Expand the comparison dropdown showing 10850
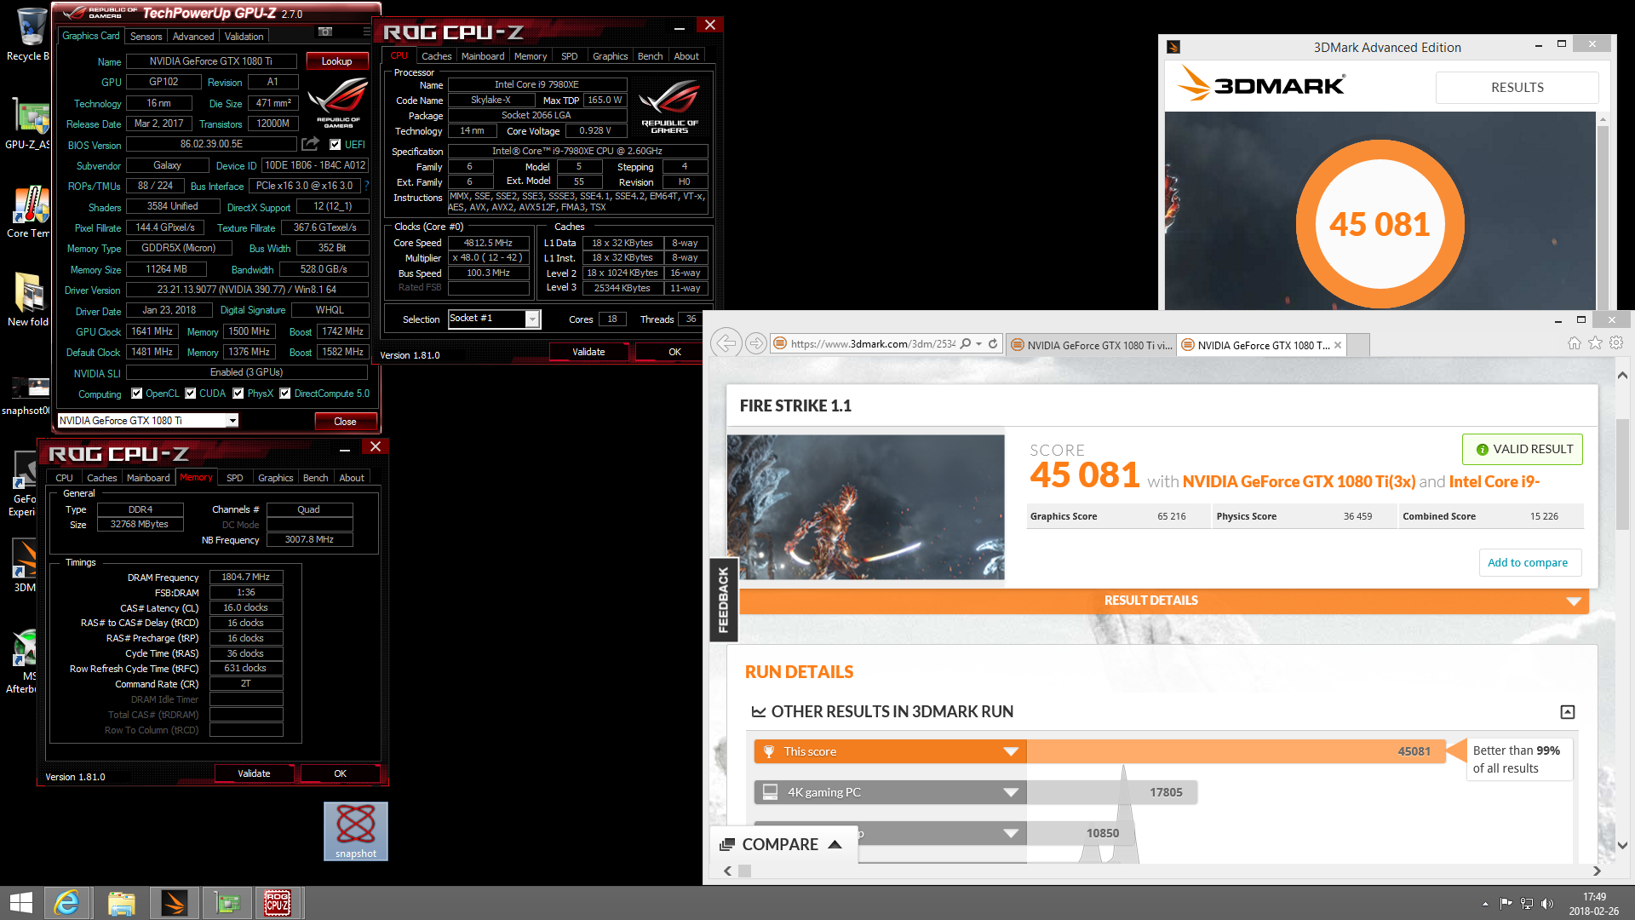The height and width of the screenshot is (920, 1635). click(1011, 833)
